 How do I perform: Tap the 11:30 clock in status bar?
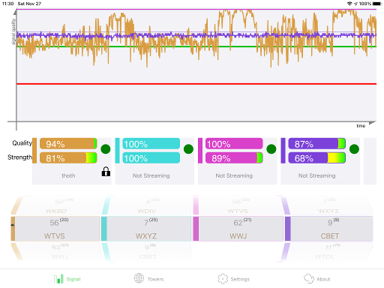(x=7, y=4)
